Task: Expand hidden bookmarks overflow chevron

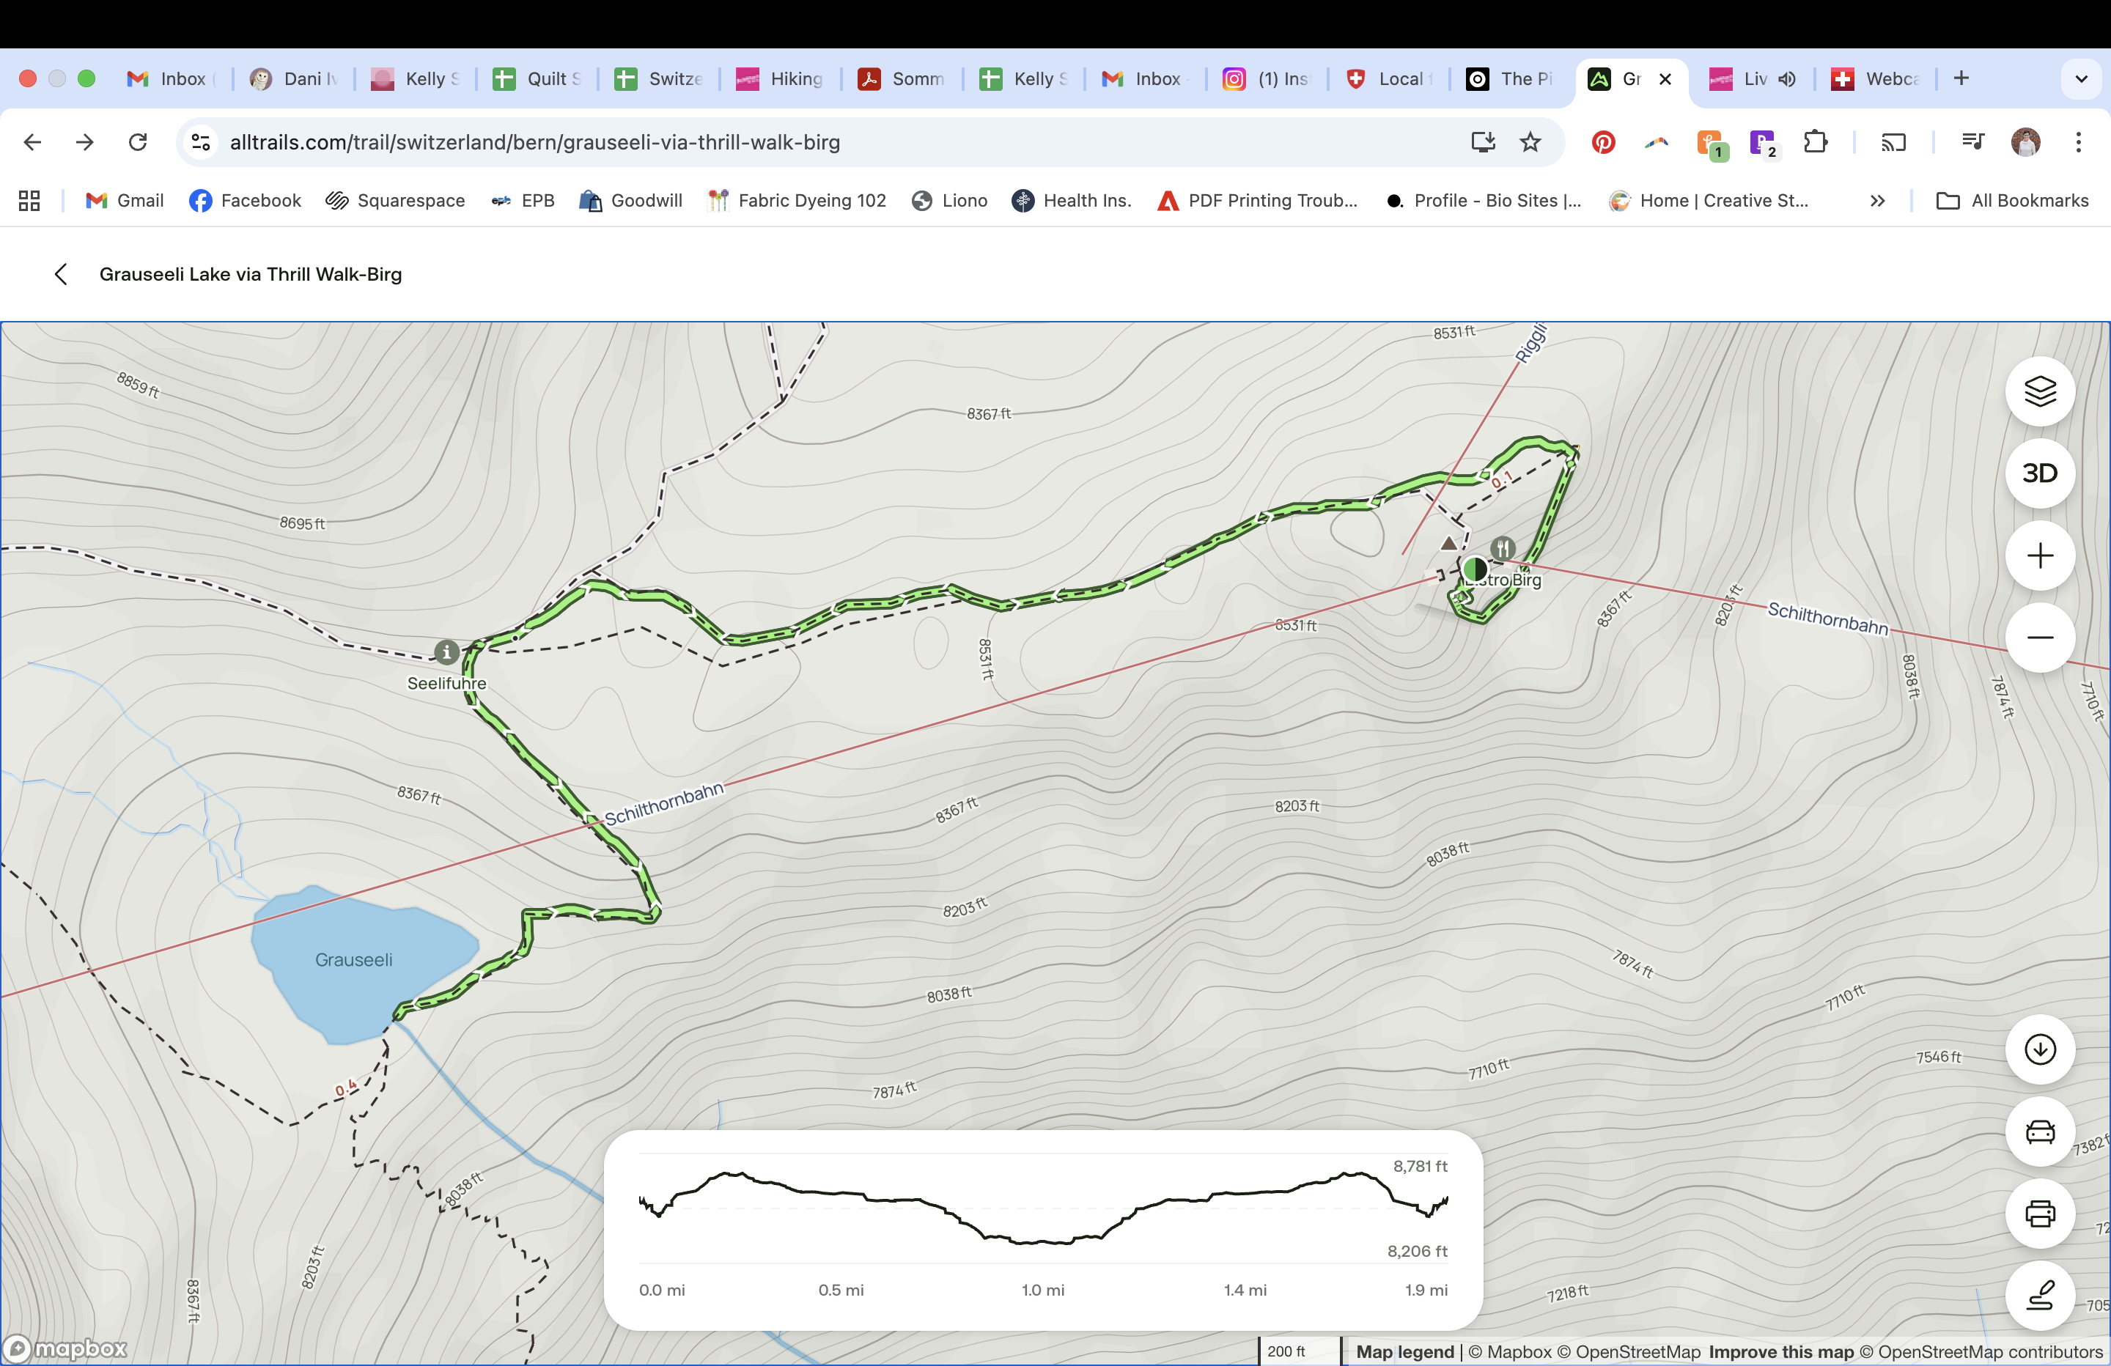Action: pyautogui.click(x=1877, y=202)
